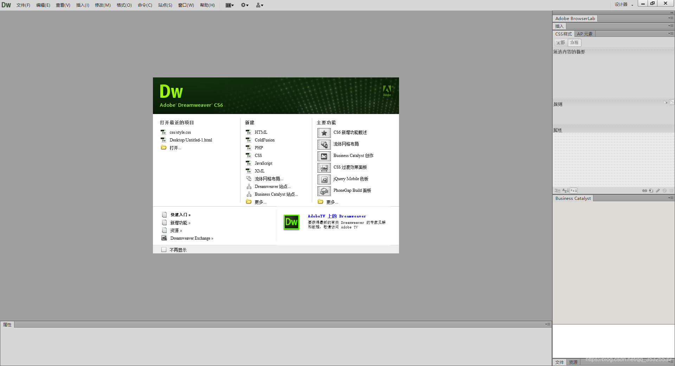
Task: Open the Dreamweaver Exchange » link
Action: [192, 238]
